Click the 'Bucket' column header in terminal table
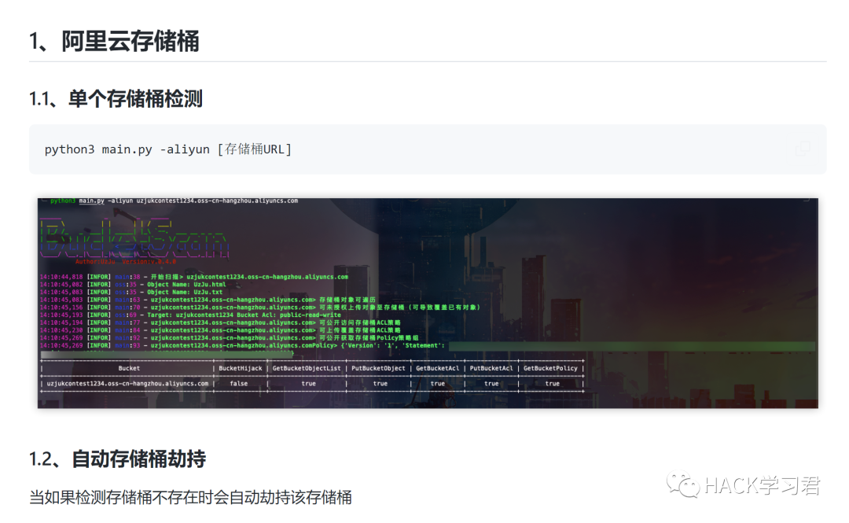The height and width of the screenshot is (523, 849). point(129,368)
